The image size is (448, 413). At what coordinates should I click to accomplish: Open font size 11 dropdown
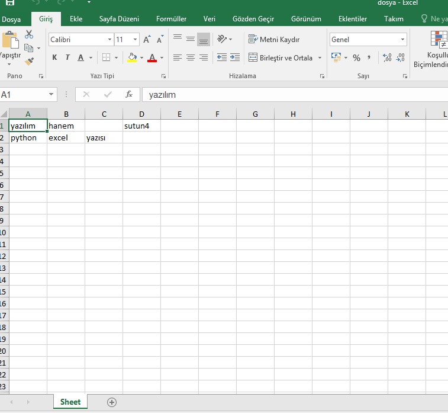[x=135, y=40]
